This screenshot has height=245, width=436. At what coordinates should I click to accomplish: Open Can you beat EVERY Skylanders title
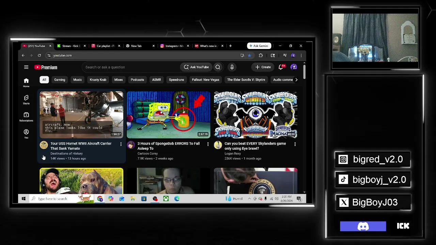pos(255,146)
